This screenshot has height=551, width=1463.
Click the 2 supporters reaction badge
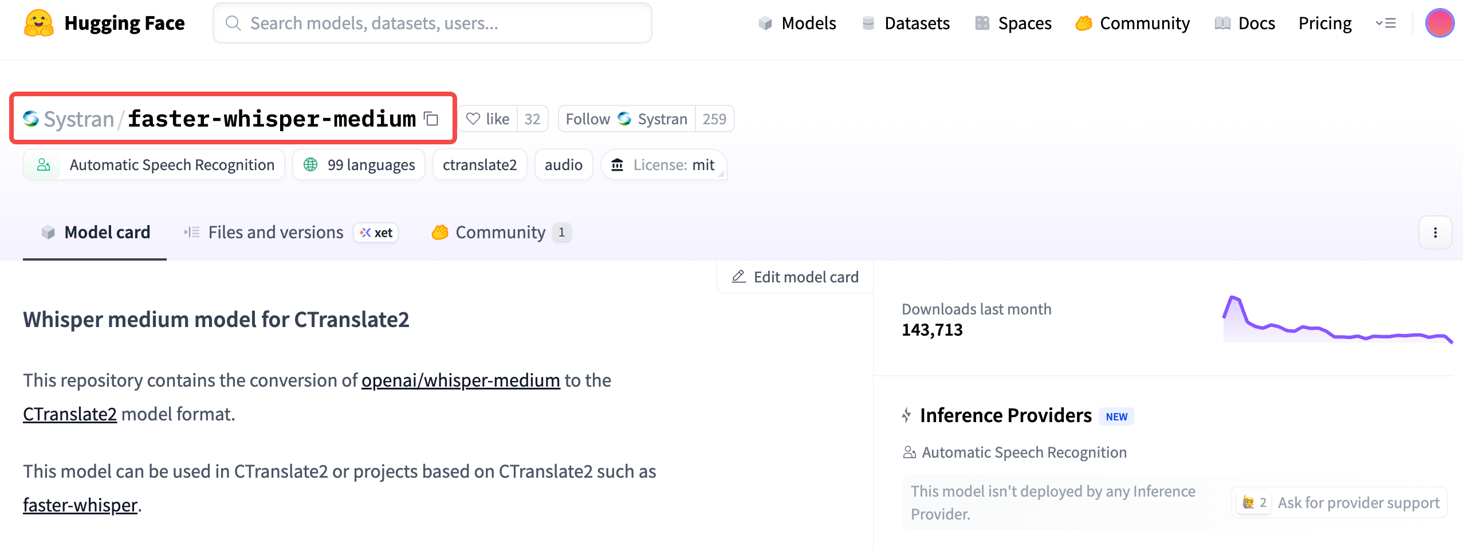point(1254,503)
